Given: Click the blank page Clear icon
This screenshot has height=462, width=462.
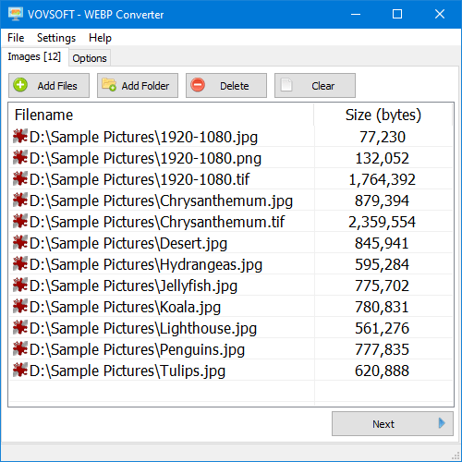Looking at the screenshot, I should pos(286,85).
